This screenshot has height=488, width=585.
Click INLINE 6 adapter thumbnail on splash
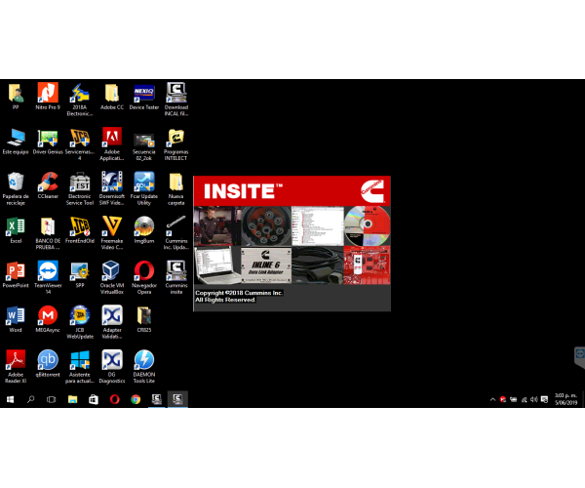(x=266, y=264)
